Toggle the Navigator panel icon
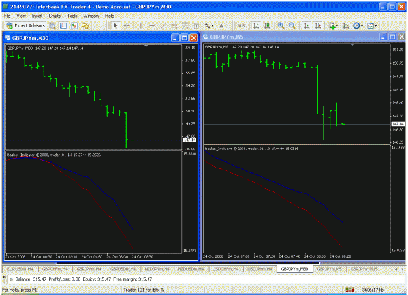This screenshot has width=408, height=295. pos(63,25)
